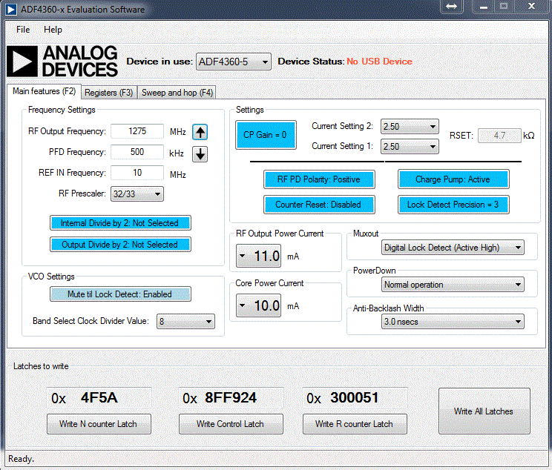Click the Analog Devices logo
Viewport: 552px width, 470px height.
[62, 61]
